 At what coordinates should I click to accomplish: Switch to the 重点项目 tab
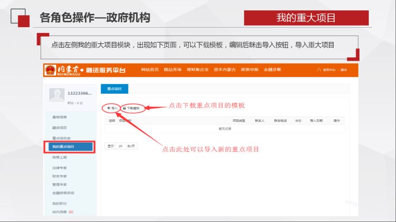[x=114, y=89]
